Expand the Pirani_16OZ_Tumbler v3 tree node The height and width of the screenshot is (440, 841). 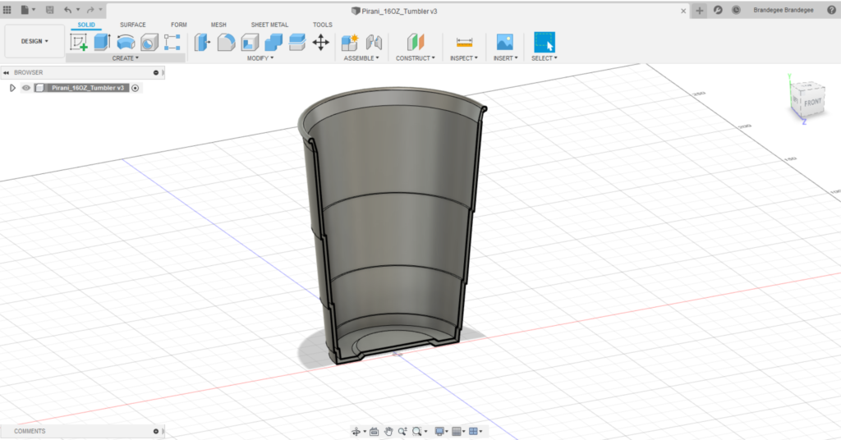(12, 88)
